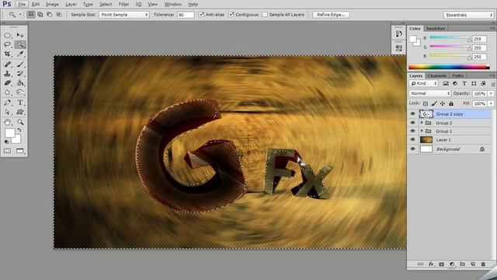Viewport: 497px width, 280px height.
Task: Select the Hand tool
Action: (7, 122)
